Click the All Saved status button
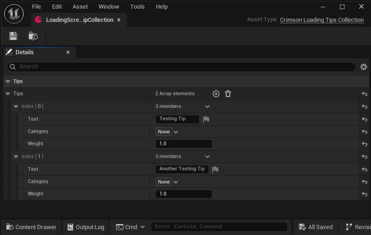The width and height of the screenshot is (371, 235). (316, 227)
